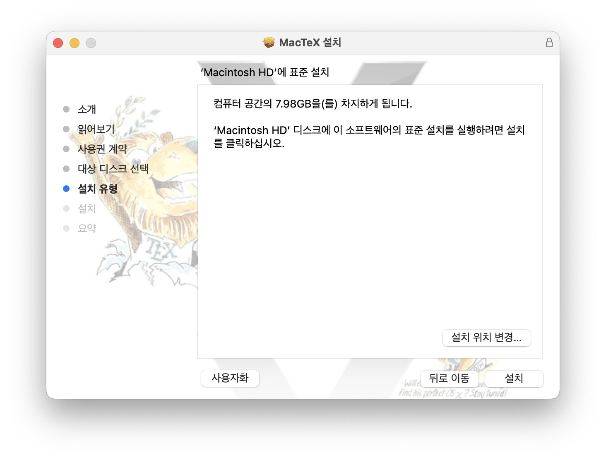This screenshot has height=460, width=606.
Task: Click the MacTeX 설치 window title
Action: point(310,43)
